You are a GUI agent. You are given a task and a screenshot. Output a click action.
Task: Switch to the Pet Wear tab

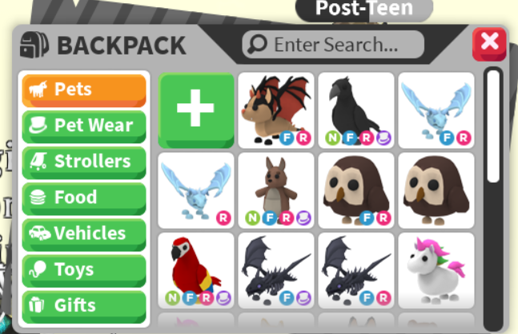84,127
